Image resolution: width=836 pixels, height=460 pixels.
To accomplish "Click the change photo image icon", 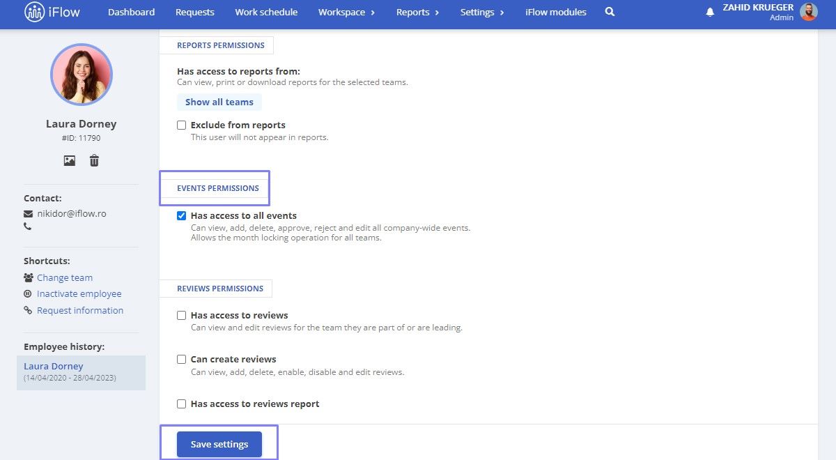I will pyautogui.click(x=69, y=160).
